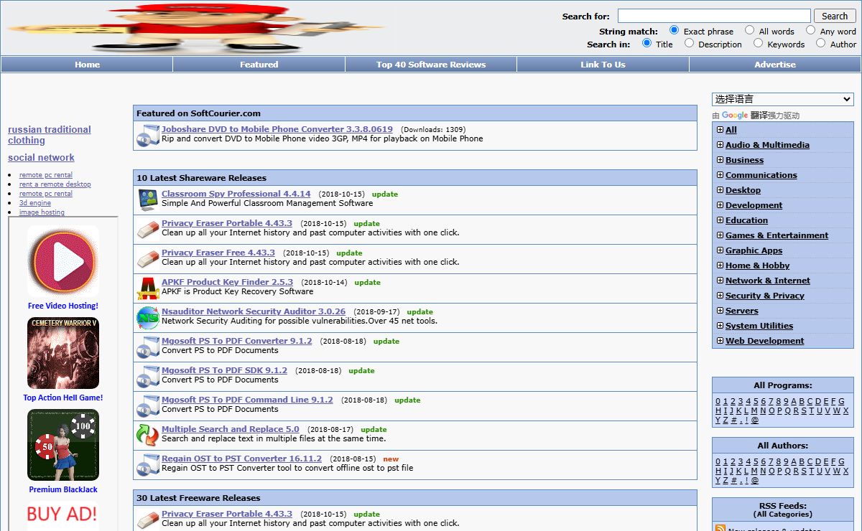Image resolution: width=862 pixels, height=531 pixels.
Task: Select the Author search radio button
Action: click(x=820, y=43)
